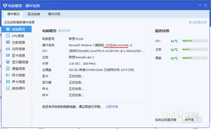
Task: Click the 正在检测 value in 网卡 row
Action: pyautogui.click(x=76, y=95)
